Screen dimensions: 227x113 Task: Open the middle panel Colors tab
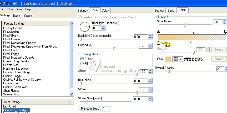click(x=106, y=11)
